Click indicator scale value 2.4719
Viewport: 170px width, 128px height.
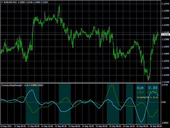[x=165, y=85]
